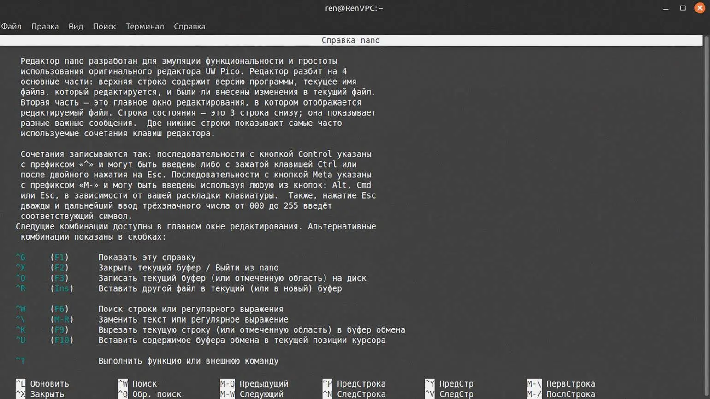Viewport: 710px width, 399px height.
Task: Click the M-\ ПервСтрока shortcut
Action: pyautogui.click(x=561, y=384)
